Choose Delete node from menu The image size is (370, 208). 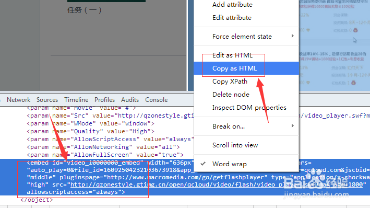231,94
